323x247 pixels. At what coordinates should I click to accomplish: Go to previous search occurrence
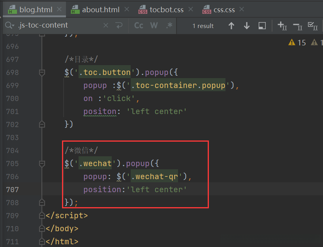231,26
